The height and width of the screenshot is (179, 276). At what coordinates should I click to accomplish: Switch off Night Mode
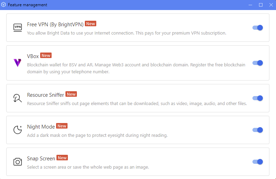(x=258, y=130)
